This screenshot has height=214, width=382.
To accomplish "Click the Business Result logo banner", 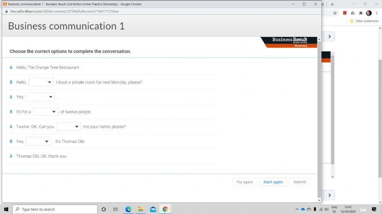I will pos(289,42).
